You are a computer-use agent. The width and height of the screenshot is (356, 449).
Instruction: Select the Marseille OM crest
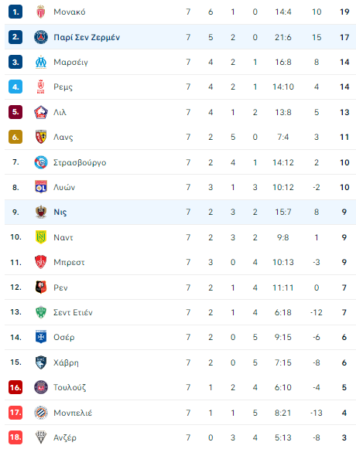tap(41, 62)
